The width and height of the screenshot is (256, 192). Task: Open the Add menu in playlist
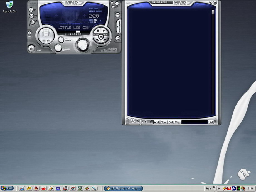(x=156, y=122)
